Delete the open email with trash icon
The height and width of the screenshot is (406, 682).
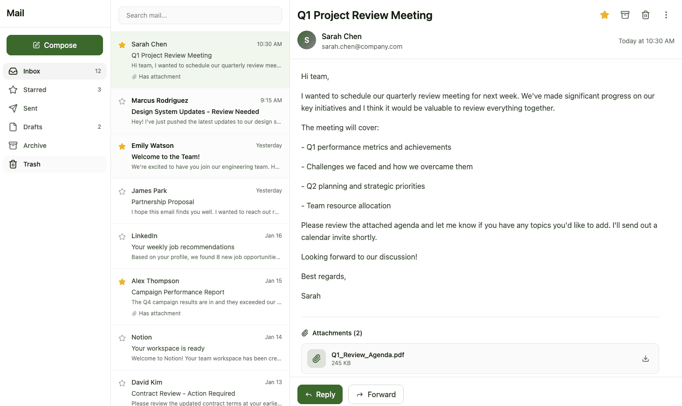(646, 15)
